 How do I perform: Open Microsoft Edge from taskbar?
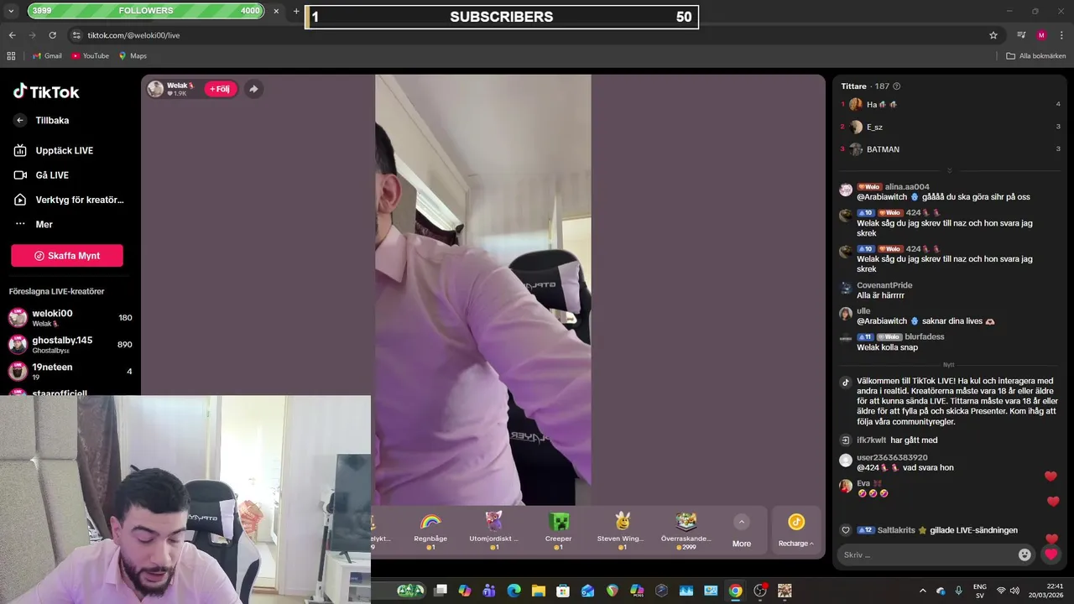point(514,591)
